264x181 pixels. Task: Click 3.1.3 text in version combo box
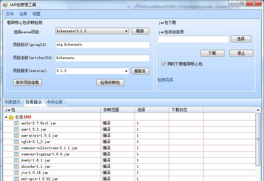[x=61, y=71]
